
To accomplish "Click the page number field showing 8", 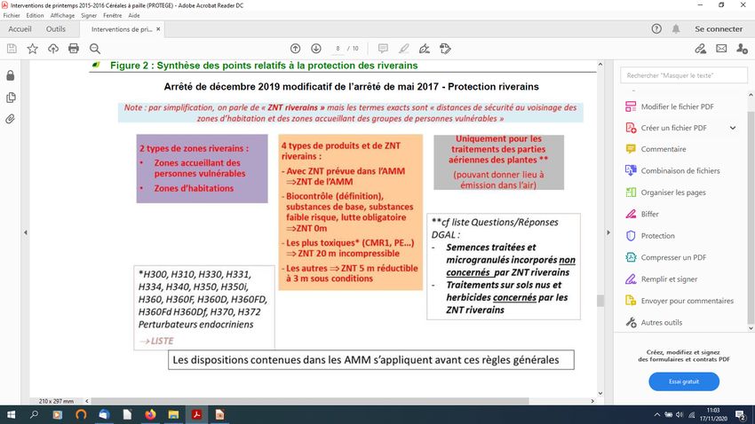I will pyautogui.click(x=338, y=49).
